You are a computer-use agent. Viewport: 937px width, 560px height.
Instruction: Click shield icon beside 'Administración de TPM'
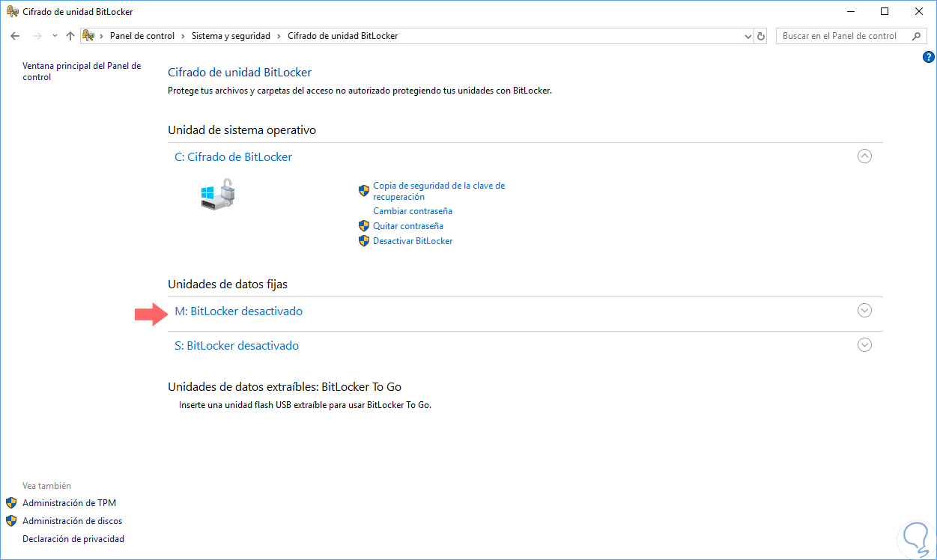click(x=11, y=503)
